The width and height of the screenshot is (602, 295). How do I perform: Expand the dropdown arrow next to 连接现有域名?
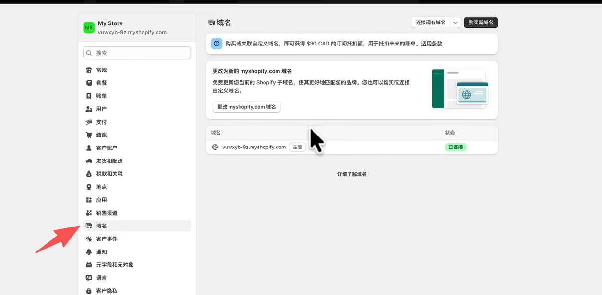point(456,23)
